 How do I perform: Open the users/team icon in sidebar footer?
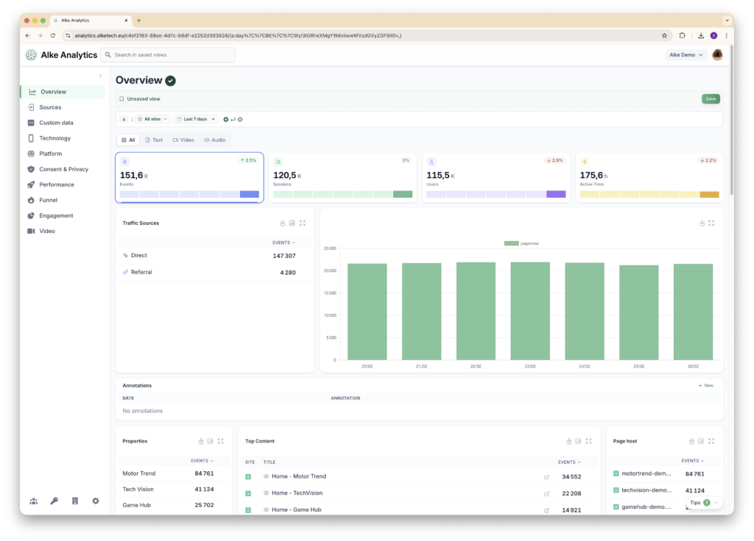click(34, 501)
